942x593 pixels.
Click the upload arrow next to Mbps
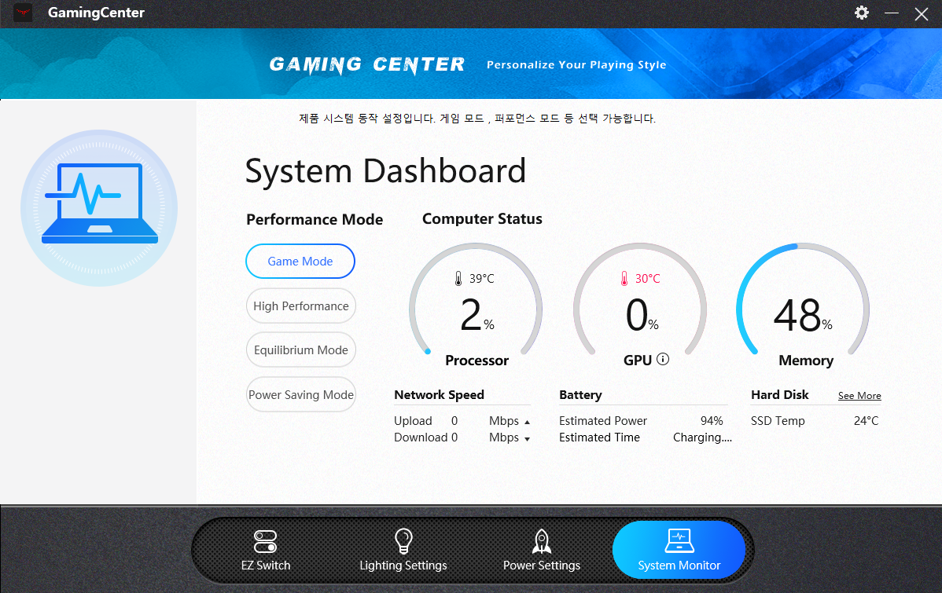pyautogui.click(x=527, y=422)
